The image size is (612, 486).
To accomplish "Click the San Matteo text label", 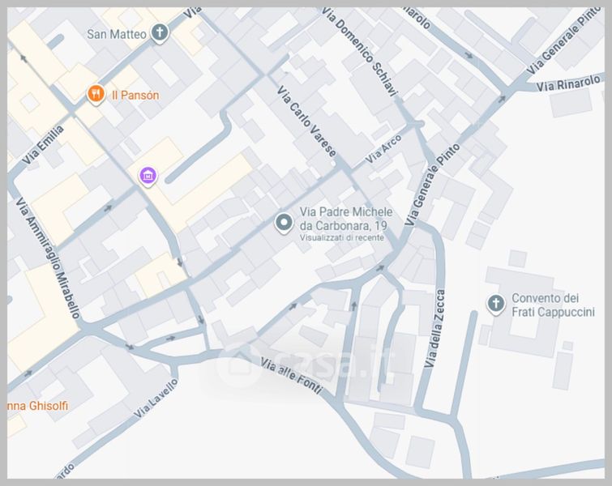I will tap(117, 34).
